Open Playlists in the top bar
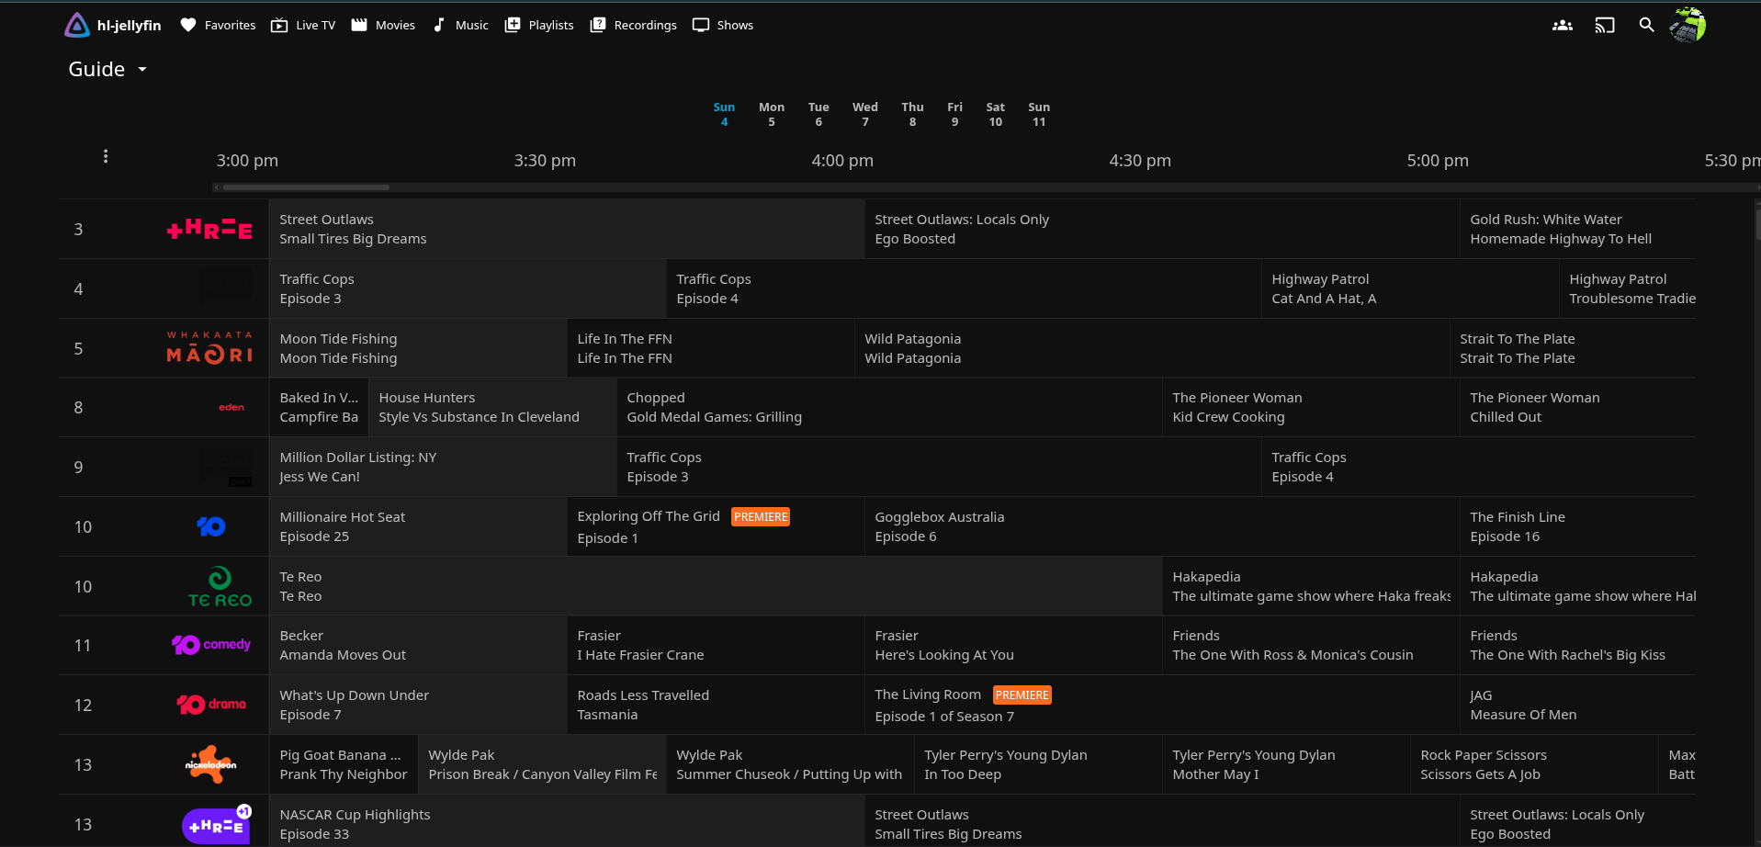Viewport: 1761px width, 847px height. (539, 25)
